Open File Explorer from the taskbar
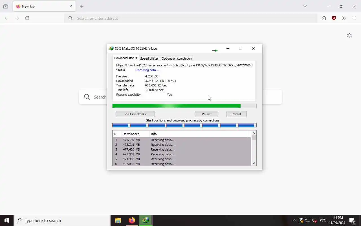Viewport: 361px width, 226px height. [118, 220]
